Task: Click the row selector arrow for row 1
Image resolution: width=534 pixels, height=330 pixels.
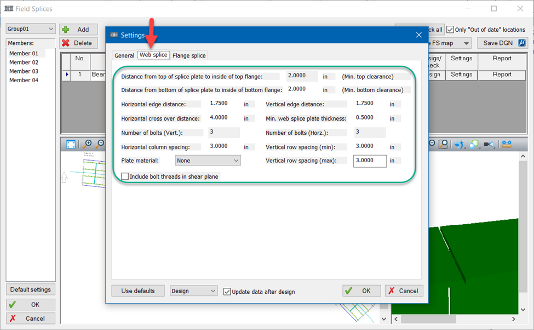Action: click(x=66, y=75)
